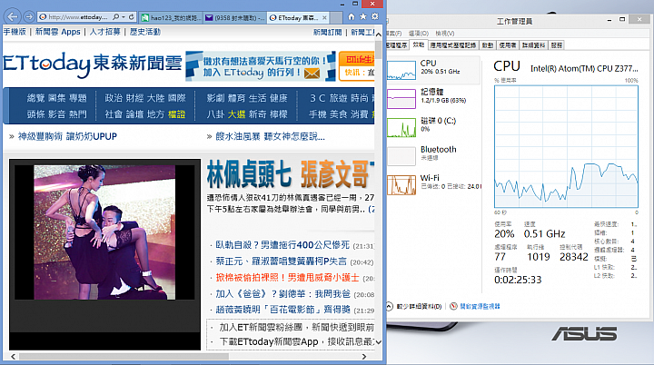Select the 應用程式歷程記錄 tab
This screenshot has height=365, width=654.
453,45
